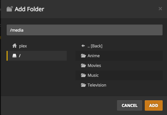Screen dimensions: 167x115
Task: Click the Television folder icon
Action: point(83,85)
